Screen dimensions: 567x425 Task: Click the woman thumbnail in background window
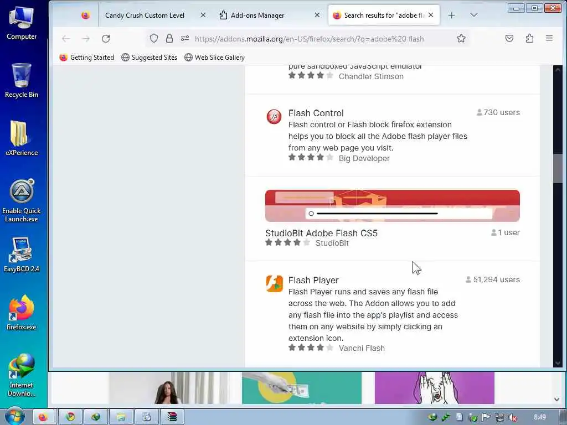tap(169, 388)
